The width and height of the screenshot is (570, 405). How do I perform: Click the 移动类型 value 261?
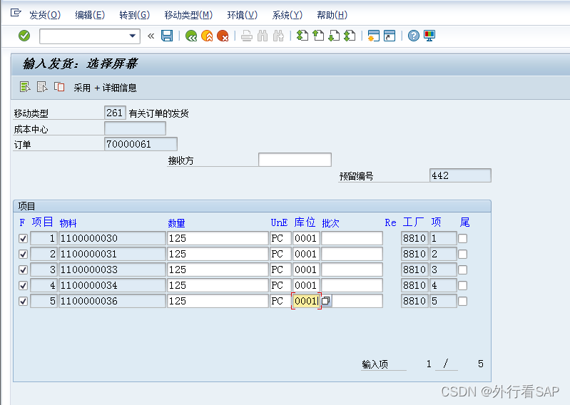point(115,113)
